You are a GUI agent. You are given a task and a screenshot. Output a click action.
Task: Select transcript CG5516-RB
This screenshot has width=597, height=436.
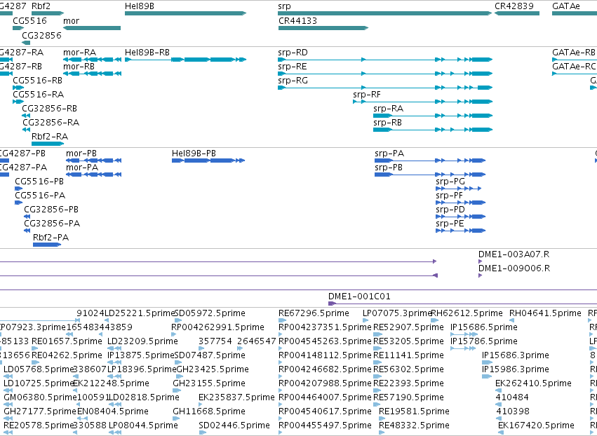click(18, 88)
